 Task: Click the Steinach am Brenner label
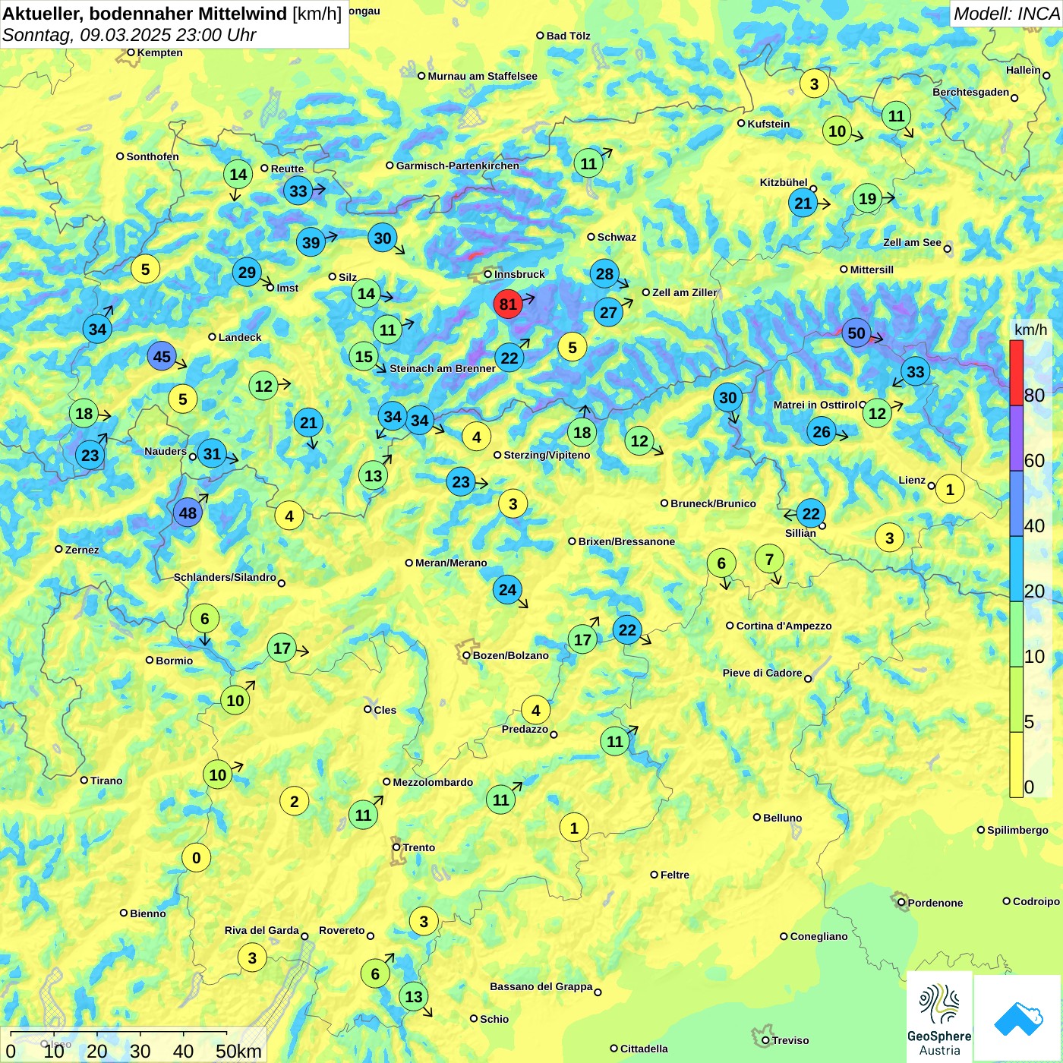[443, 368]
